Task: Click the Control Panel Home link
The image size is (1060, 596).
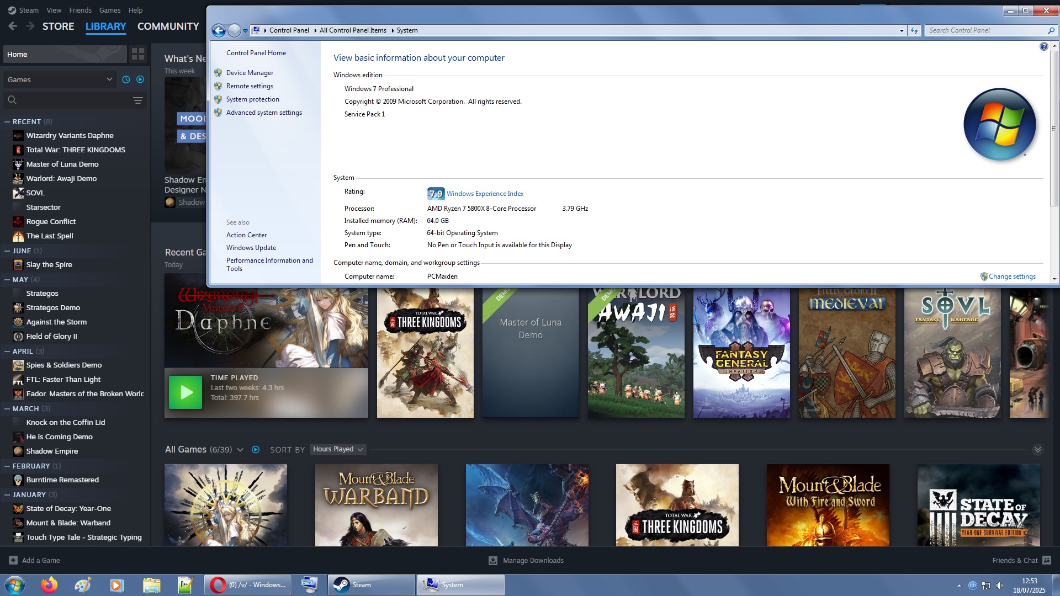Action: pyautogui.click(x=256, y=53)
